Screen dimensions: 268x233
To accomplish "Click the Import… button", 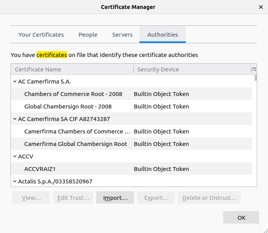I will (x=115, y=198).
